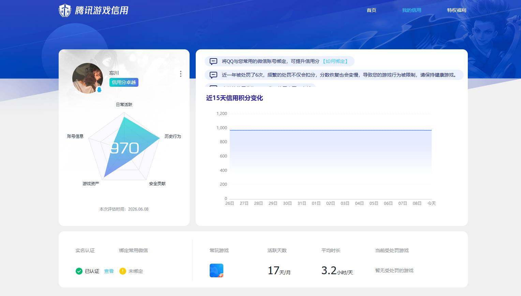
Task: Open the 查看 link for real-name verification
Action: tap(109, 271)
